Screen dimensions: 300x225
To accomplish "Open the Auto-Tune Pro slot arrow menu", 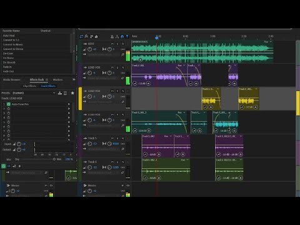I will (x=69, y=104).
